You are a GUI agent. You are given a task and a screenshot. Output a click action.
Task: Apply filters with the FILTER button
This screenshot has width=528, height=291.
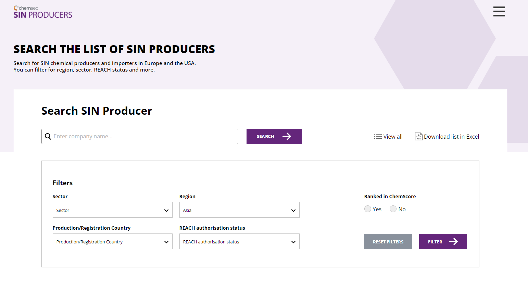click(x=443, y=241)
